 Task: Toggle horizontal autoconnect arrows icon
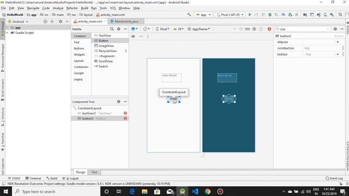pos(141,36)
